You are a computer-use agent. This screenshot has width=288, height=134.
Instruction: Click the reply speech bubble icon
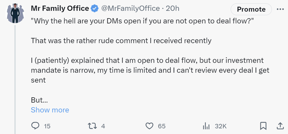(x=35, y=126)
